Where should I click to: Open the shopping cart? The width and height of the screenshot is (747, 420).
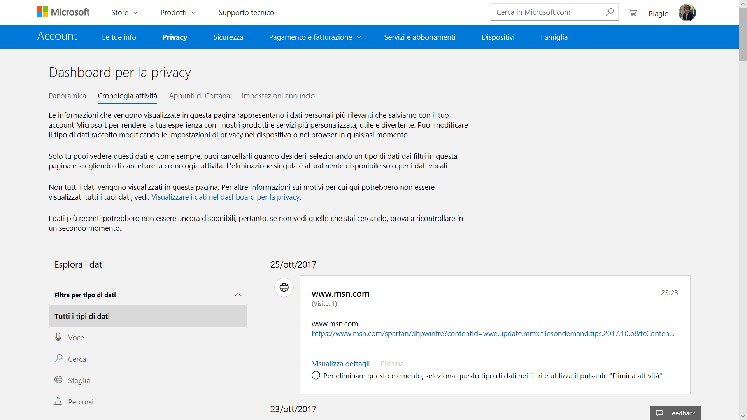[633, 13]
